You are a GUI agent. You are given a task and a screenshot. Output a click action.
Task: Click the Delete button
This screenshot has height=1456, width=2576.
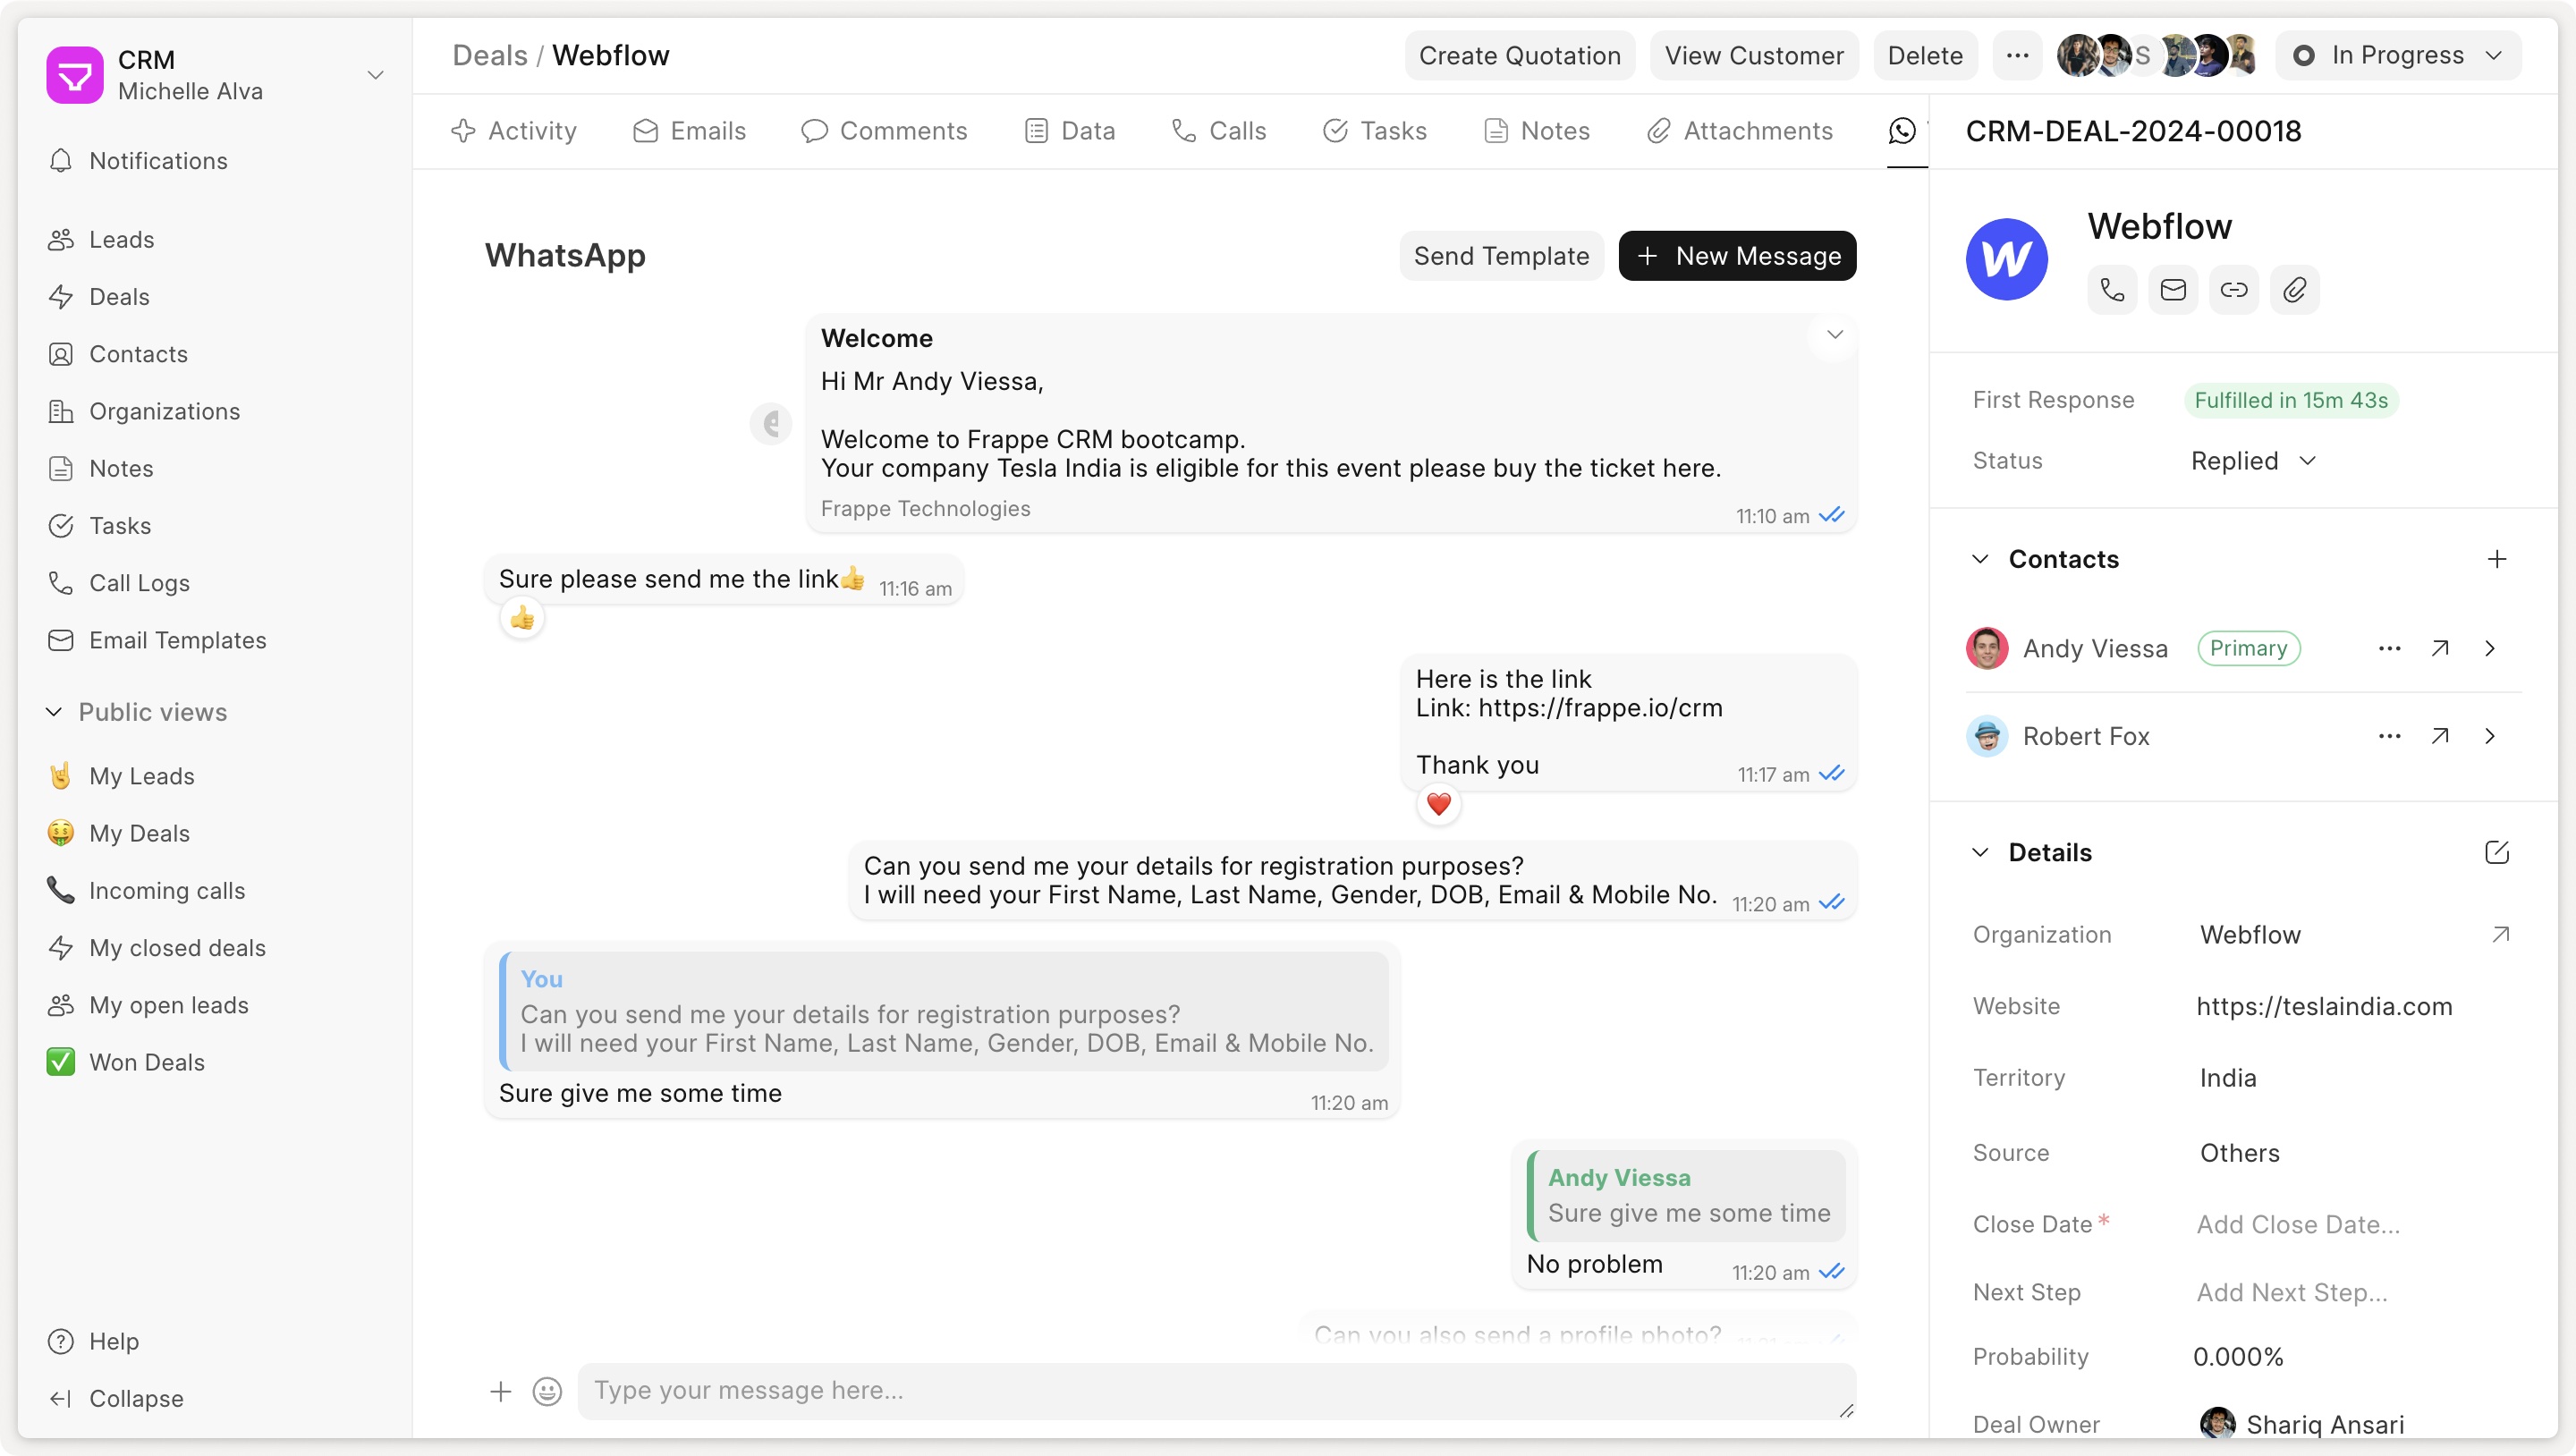pos(1925,55)
